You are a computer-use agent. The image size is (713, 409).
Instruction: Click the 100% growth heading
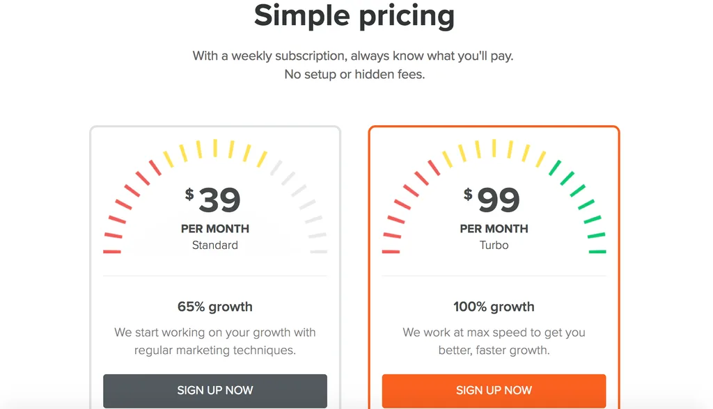(494, 307)
